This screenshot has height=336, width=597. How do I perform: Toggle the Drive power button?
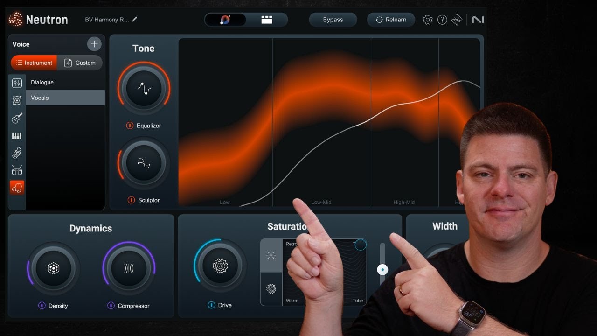[211, 305]
